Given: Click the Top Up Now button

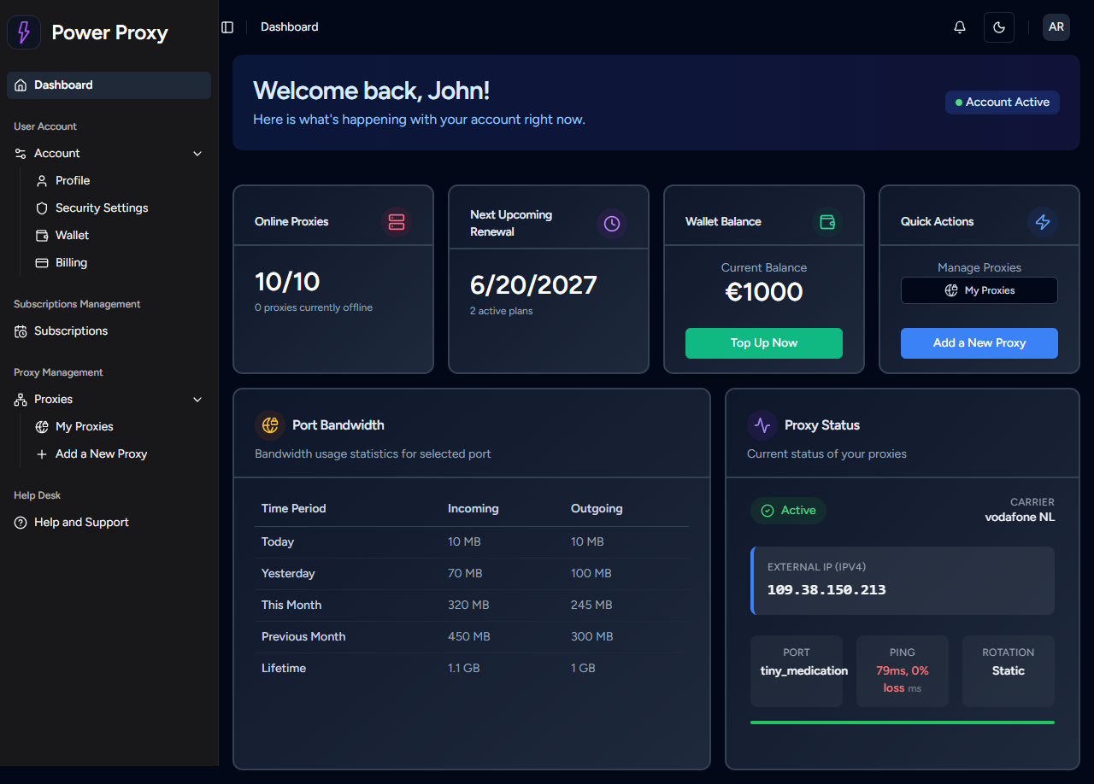Looking at the screenshot, I should 764,343.
